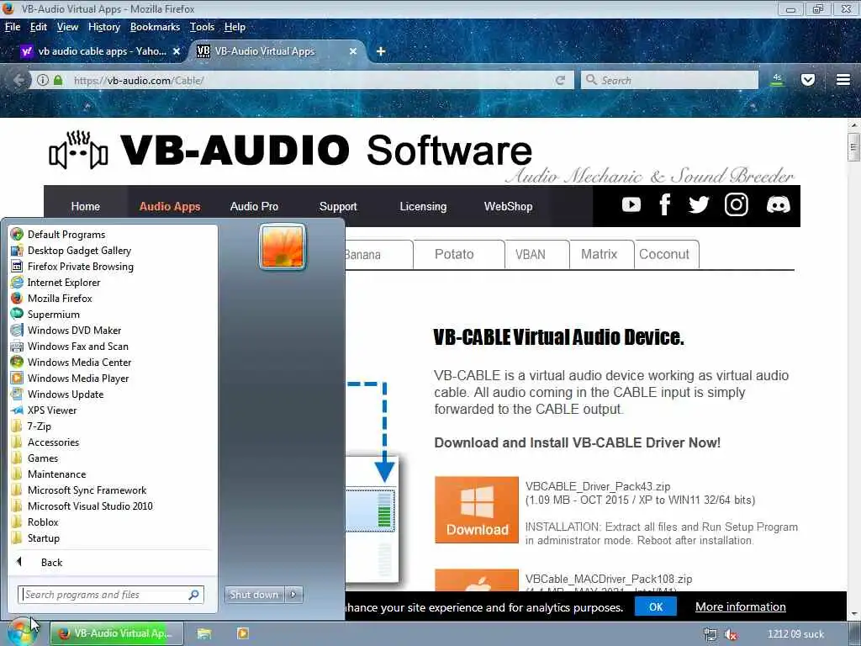Viewport: 861px width, 646px height.
Task: Open the File menu
Action: click(13, 27)
